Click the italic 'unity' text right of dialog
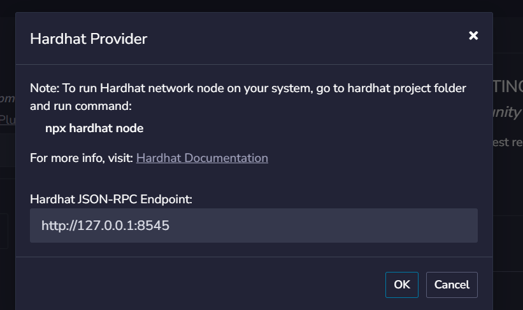The height and width of the screenshot is (310, 523). 507,112
